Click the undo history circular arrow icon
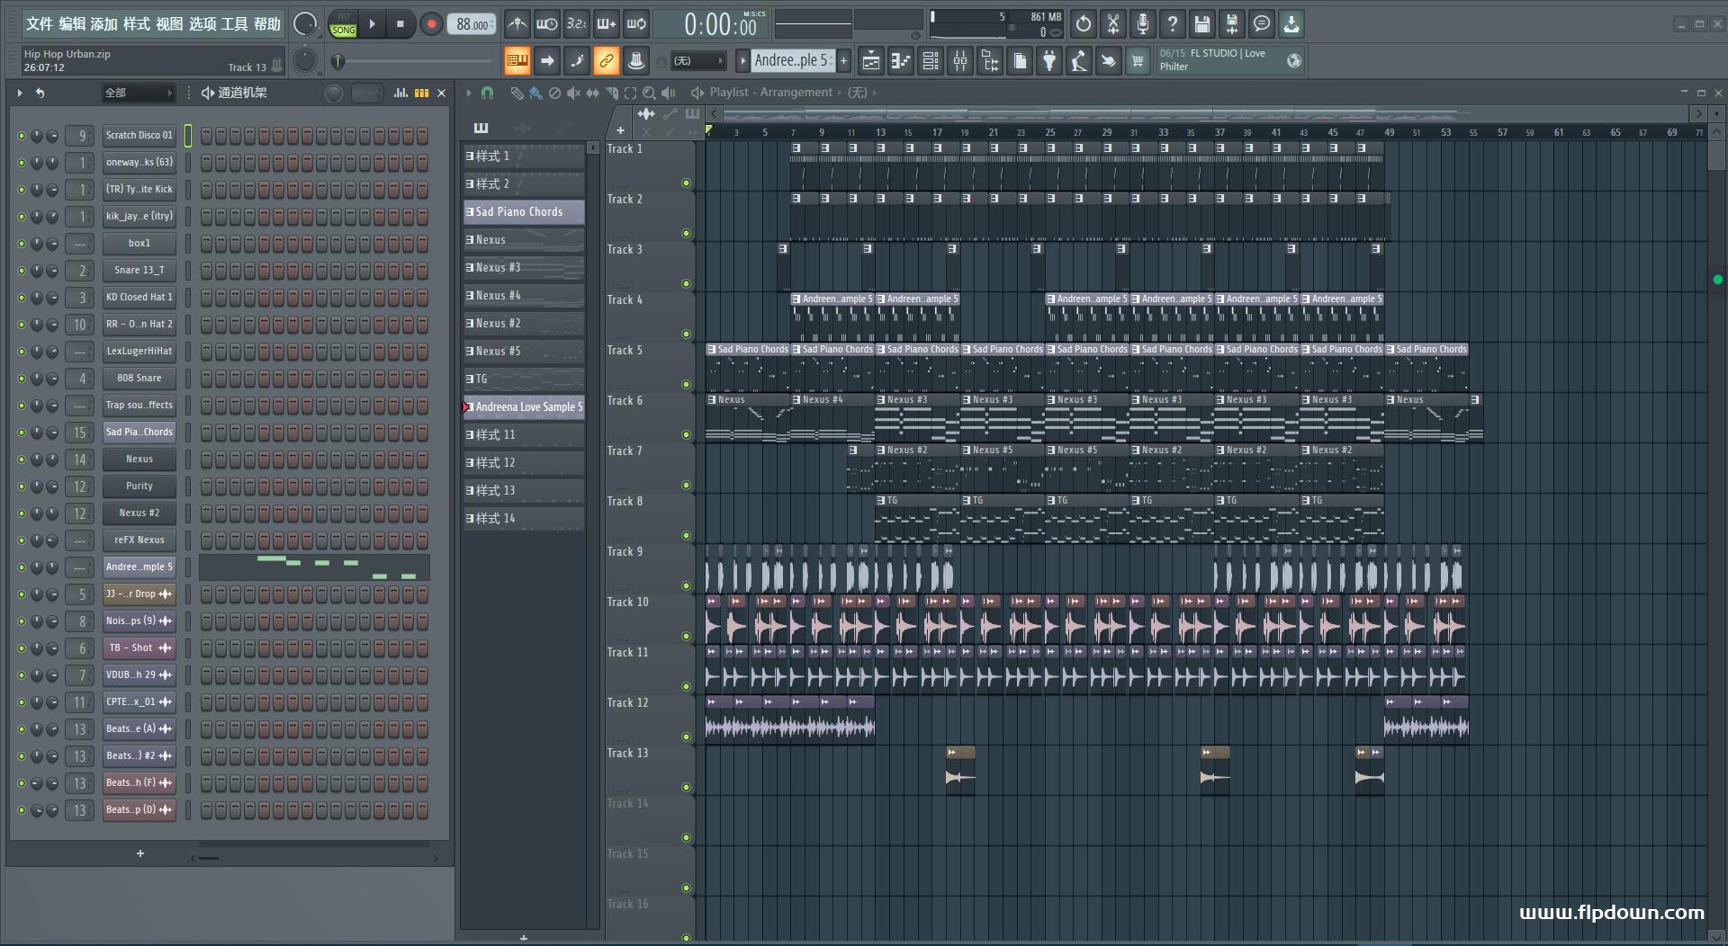The width and height of the screenshot is (1728, 946). (1084, 24)
